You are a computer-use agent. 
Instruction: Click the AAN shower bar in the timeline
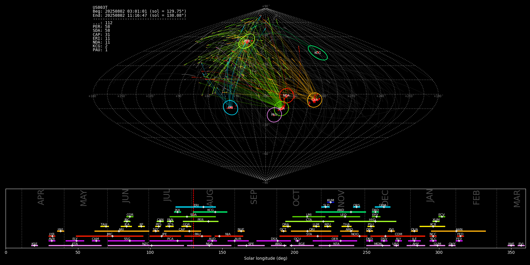[x=458, y=231]
